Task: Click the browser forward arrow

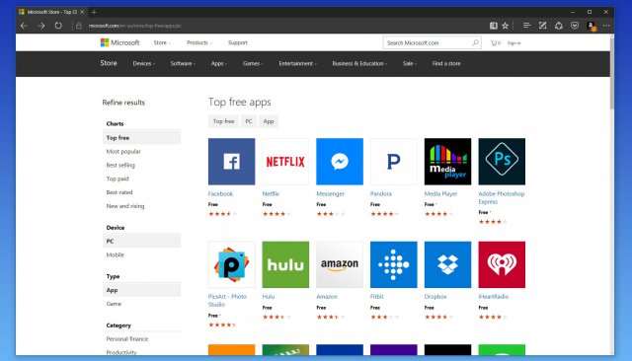Action: point(41,26)
